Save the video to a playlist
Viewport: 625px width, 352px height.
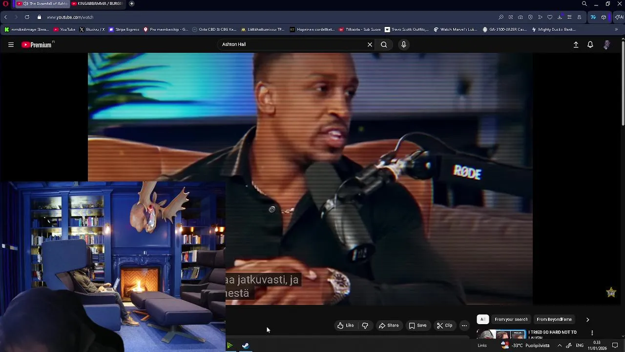pos(417,326)
